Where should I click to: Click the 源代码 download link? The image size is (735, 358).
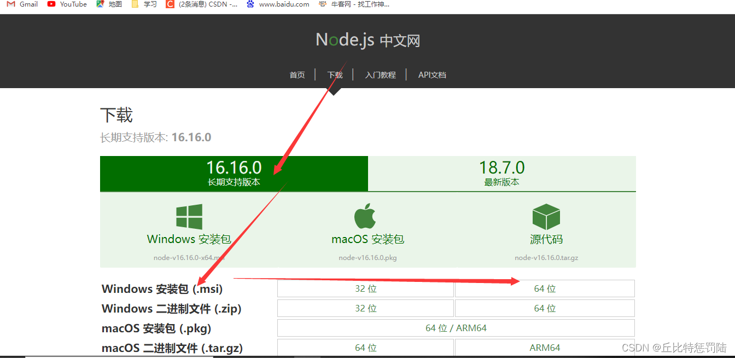pyautogui.click(x=546, y=239)
